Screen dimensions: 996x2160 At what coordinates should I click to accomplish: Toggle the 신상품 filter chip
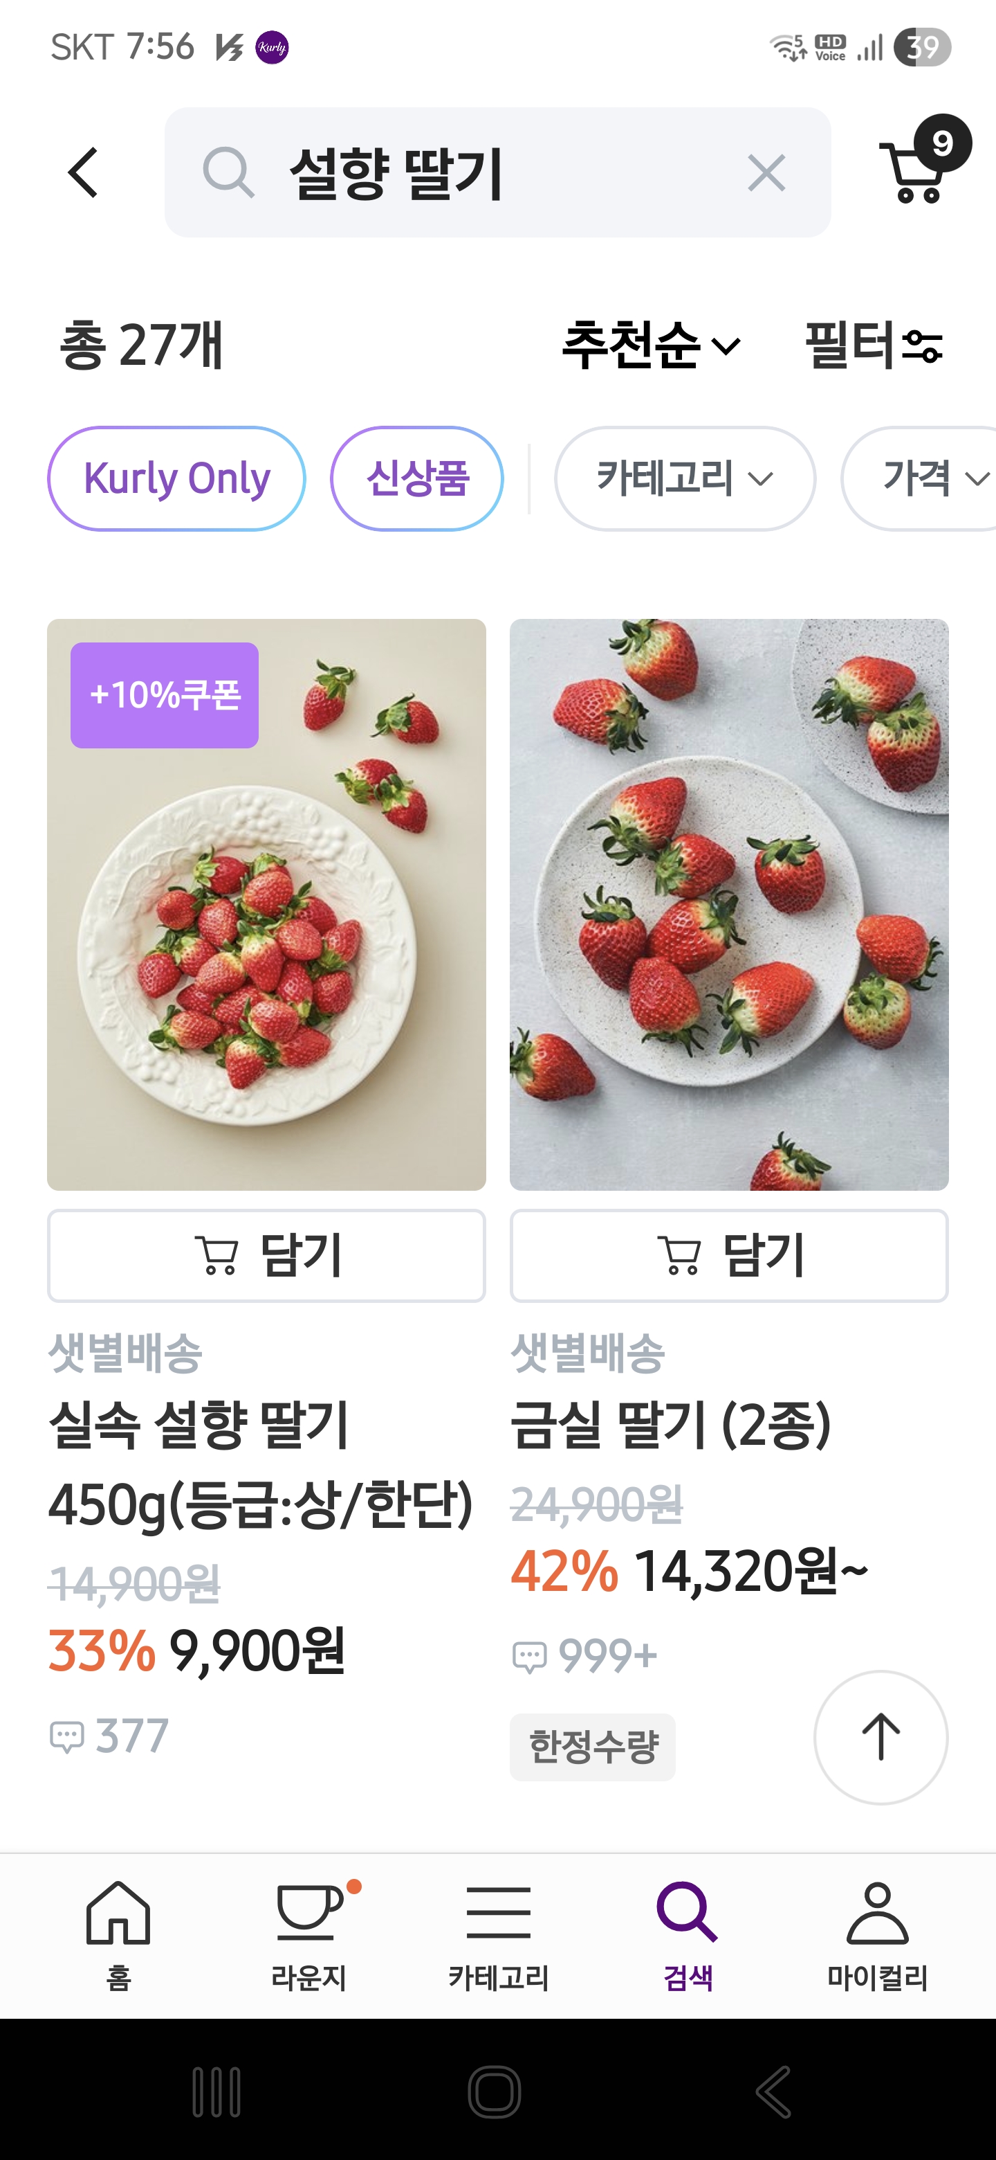pos(417,479)
